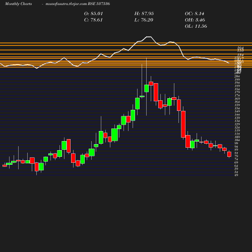Click the 69 price axis label
The image size is (252, 252).
(x=236, y=162)
